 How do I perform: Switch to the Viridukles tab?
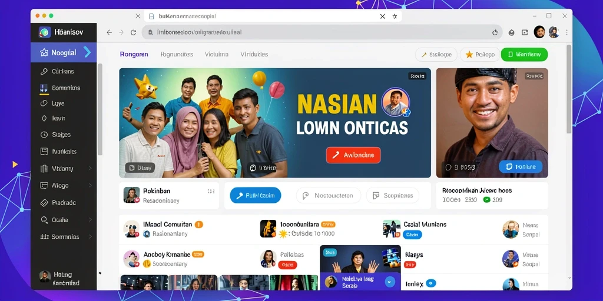coord(254,54)
